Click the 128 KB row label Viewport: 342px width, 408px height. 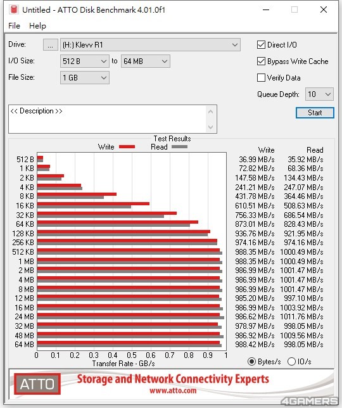[23, 233]
